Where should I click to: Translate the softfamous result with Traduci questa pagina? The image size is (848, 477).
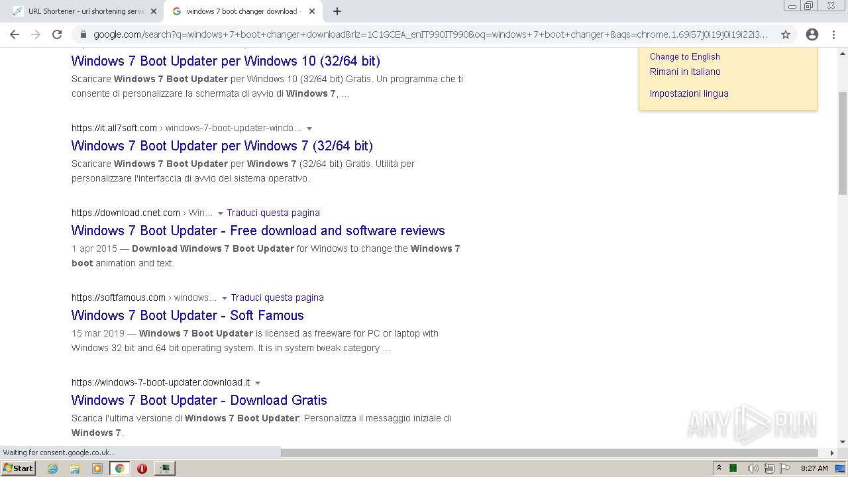tap(277, 297)
